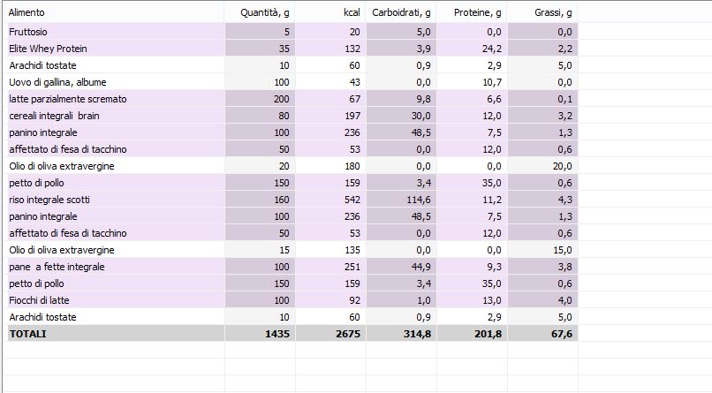
Task: Sort by the Alimento column header
Action: point(27,12)
